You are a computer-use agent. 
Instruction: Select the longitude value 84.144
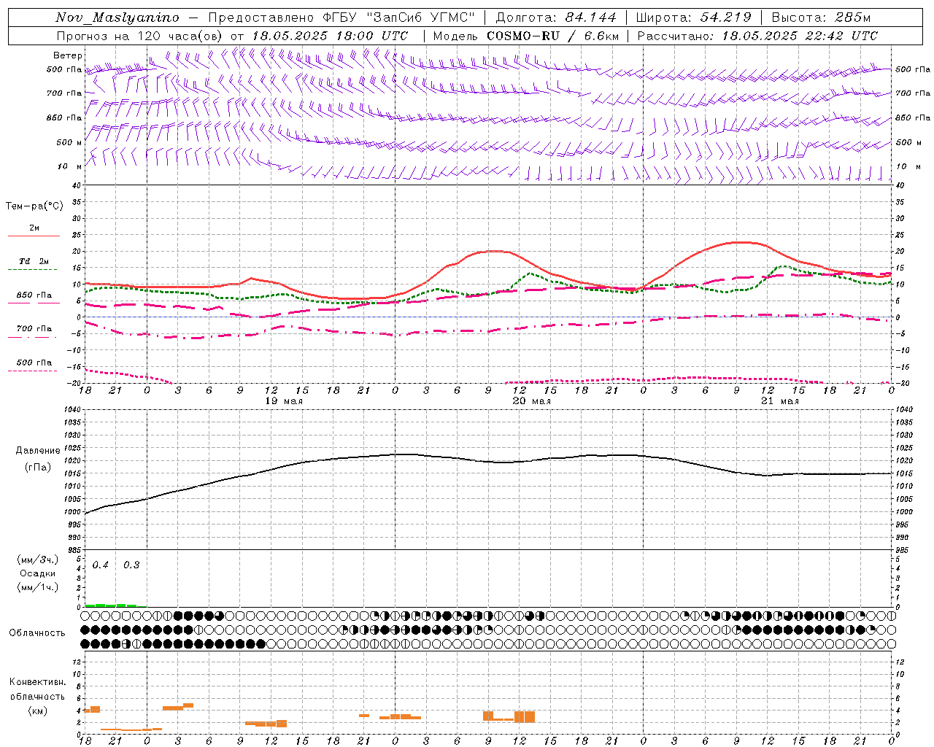point(591,18)
